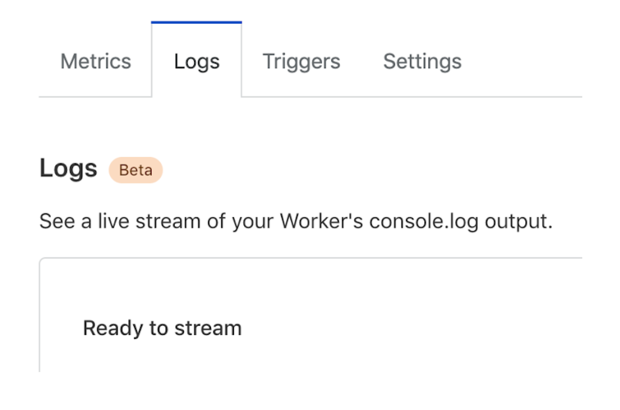Image resolution: width=620 pixels, height=410 pixels.
Task: Click the bold Logs section heading
Action: pos(68,168)
